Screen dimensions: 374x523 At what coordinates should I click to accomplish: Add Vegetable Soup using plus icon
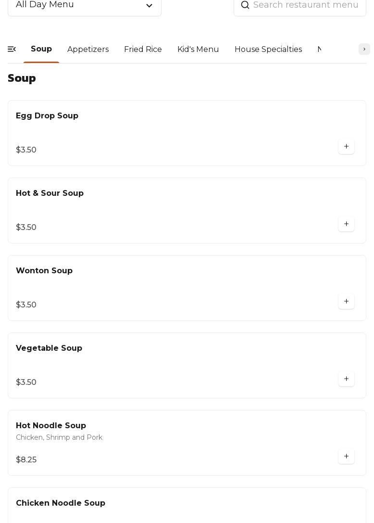[x=346, y=379]
